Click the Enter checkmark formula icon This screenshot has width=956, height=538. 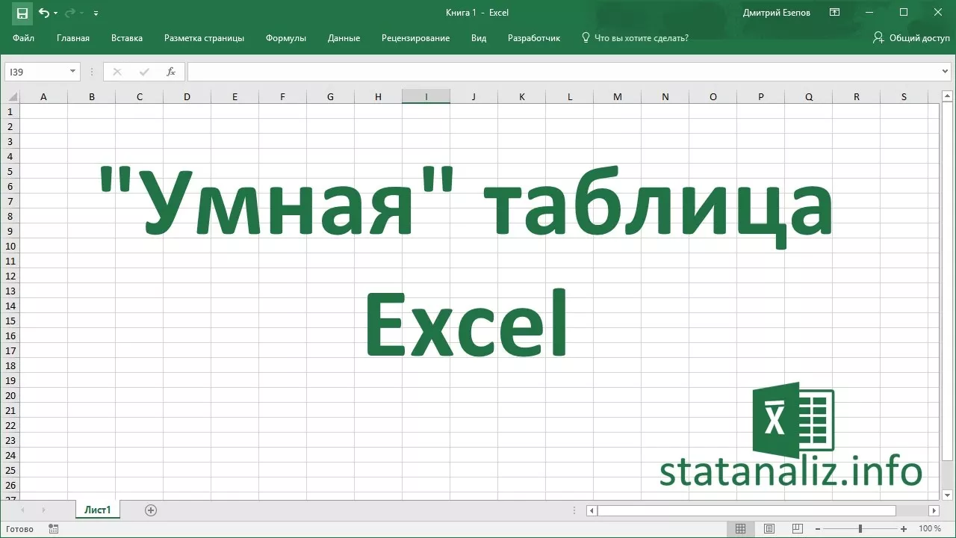tap(144, 72)
